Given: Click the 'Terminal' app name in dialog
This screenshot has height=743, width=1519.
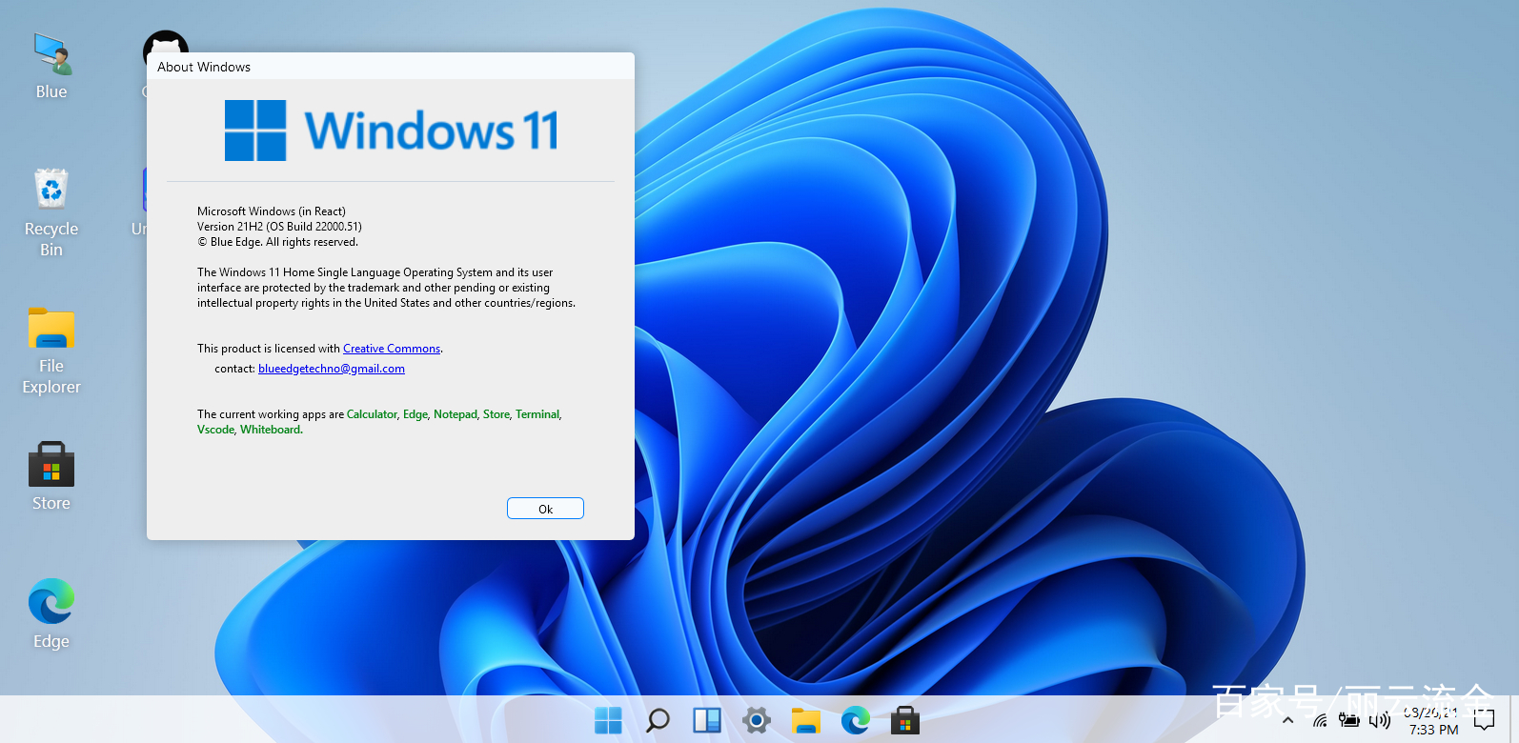Looking at the screenshot, I should [537, 414].
